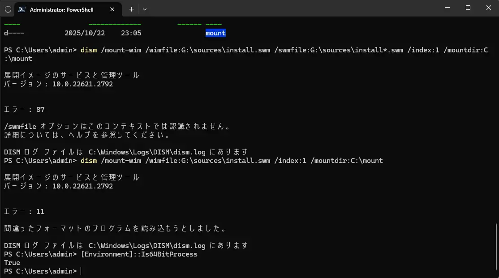Click the d---- directory listing entry
This screenshot has height=278, width=499.
tap(13, 33)
